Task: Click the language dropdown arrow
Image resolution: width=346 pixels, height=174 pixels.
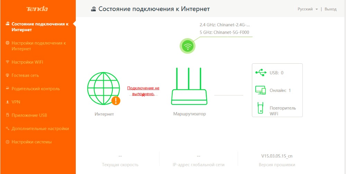Action: click(x=317, y=9)
